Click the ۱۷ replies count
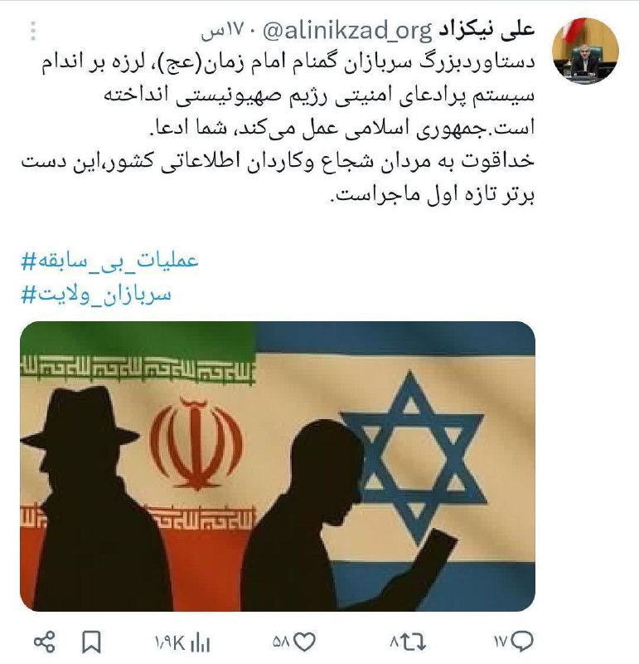The height and width of the screenshot is (664, 639). point(500,642)
